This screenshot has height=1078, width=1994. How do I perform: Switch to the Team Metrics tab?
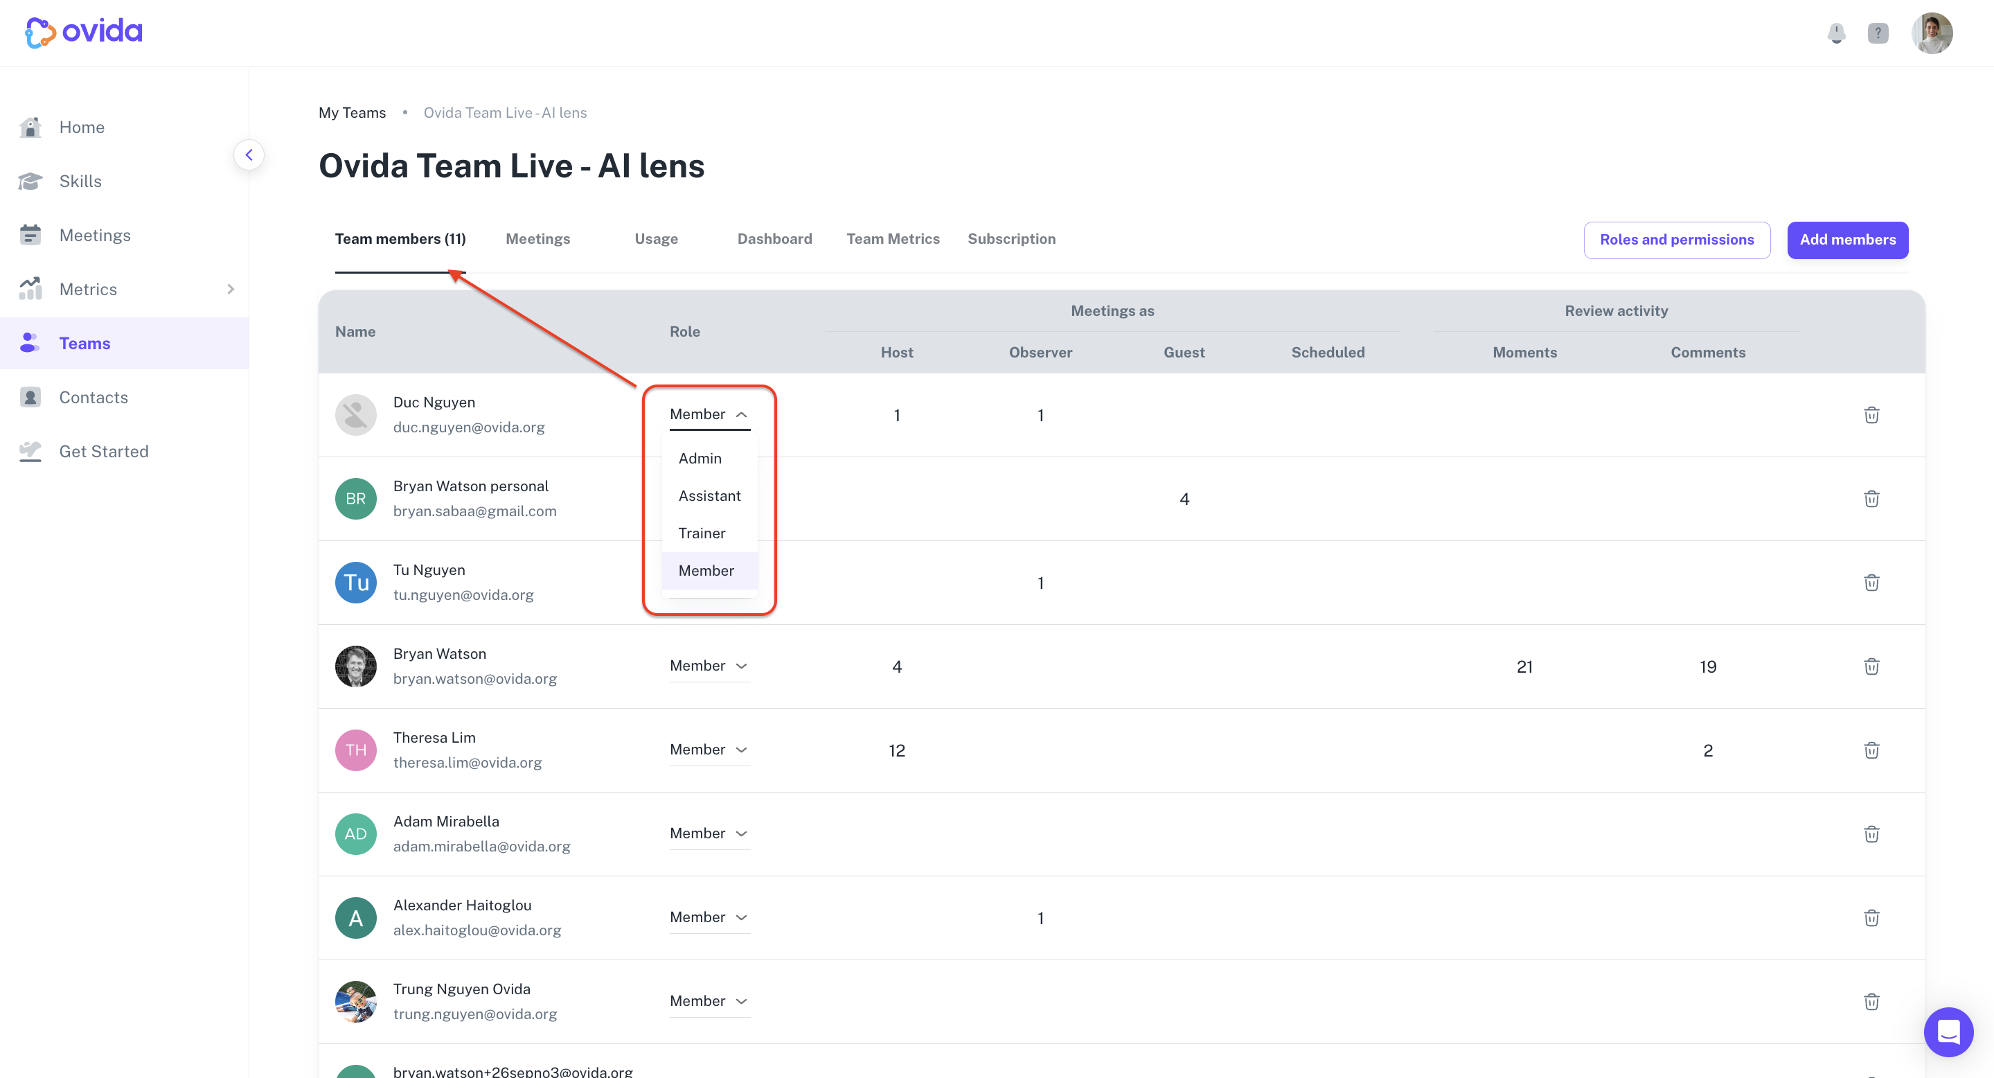[893, 239]
